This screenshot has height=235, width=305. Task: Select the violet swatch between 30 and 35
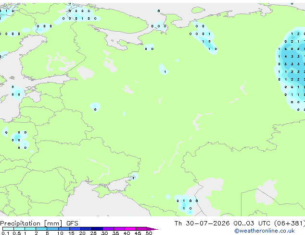(108, 229)
